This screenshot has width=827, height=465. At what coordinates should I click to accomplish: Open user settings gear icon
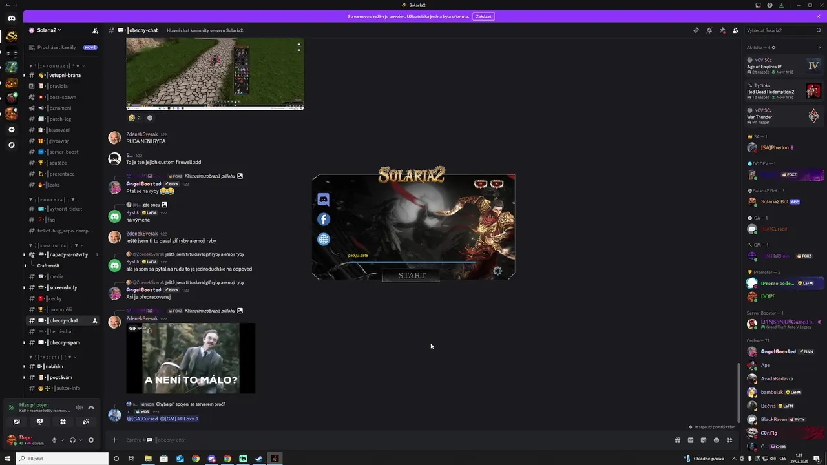coord(91,440)
